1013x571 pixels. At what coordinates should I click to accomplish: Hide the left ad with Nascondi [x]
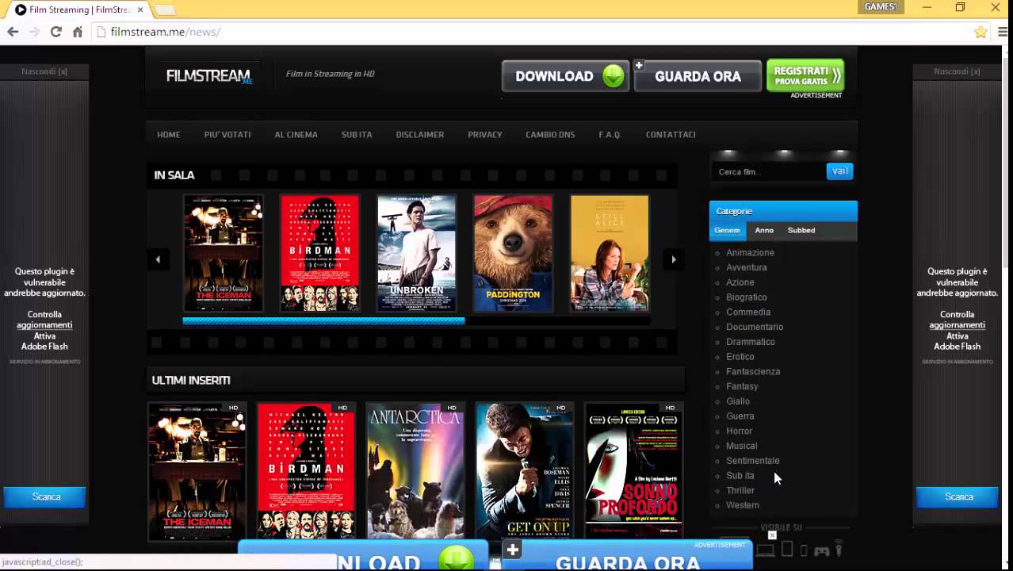point(44,71)
